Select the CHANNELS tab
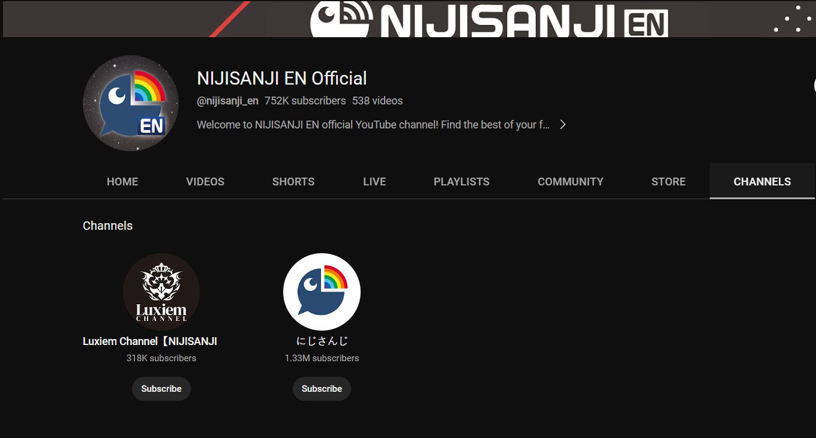This screenshot has height=438, width=816. [762, 181]
